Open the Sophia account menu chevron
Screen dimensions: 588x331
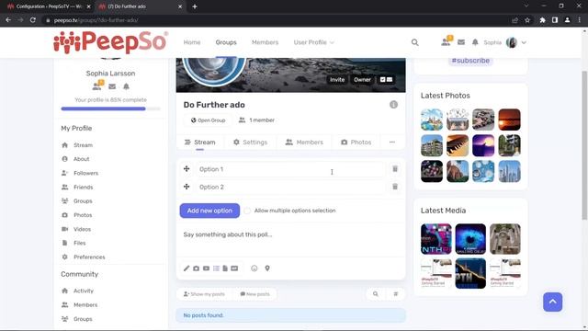[524, 42]
